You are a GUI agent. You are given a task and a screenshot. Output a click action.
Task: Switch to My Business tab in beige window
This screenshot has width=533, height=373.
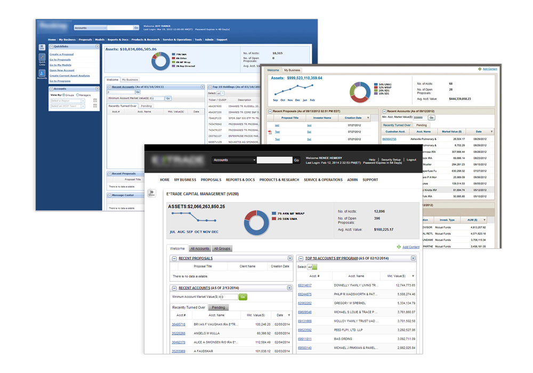292,70
